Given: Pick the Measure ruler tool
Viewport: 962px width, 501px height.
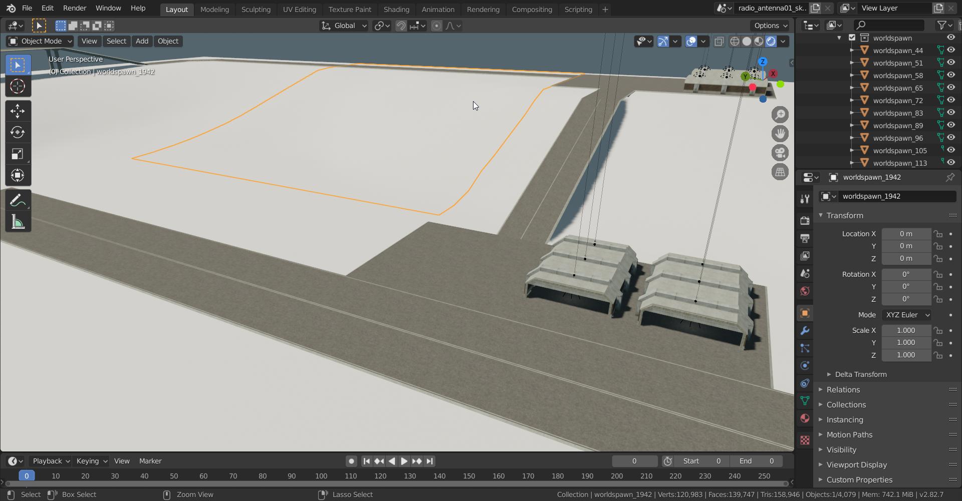Looking at the screenshot, I should (x=18, y=222).
